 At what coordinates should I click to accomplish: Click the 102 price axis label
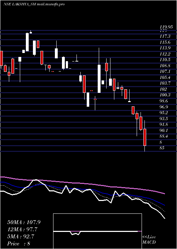[x=163, y=89]
